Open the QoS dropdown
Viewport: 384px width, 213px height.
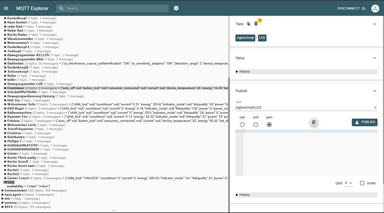coord(348,183)
